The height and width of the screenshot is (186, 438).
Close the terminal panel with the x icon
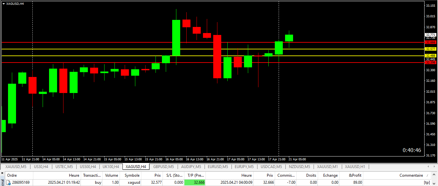click(x=2, y=173)
